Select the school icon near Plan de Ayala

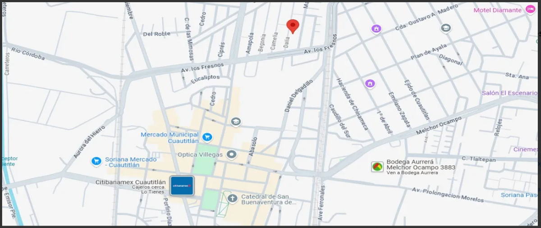[x=445, y=28]
